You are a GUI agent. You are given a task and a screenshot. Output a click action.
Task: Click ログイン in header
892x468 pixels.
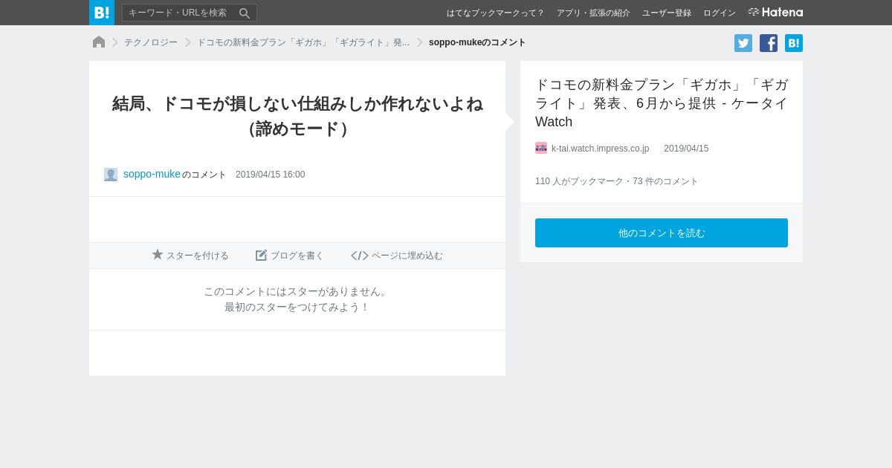point(720,13)
